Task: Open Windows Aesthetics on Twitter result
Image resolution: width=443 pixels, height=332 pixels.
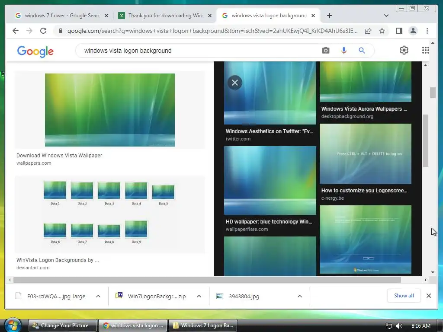Action: tap(269, 131)
